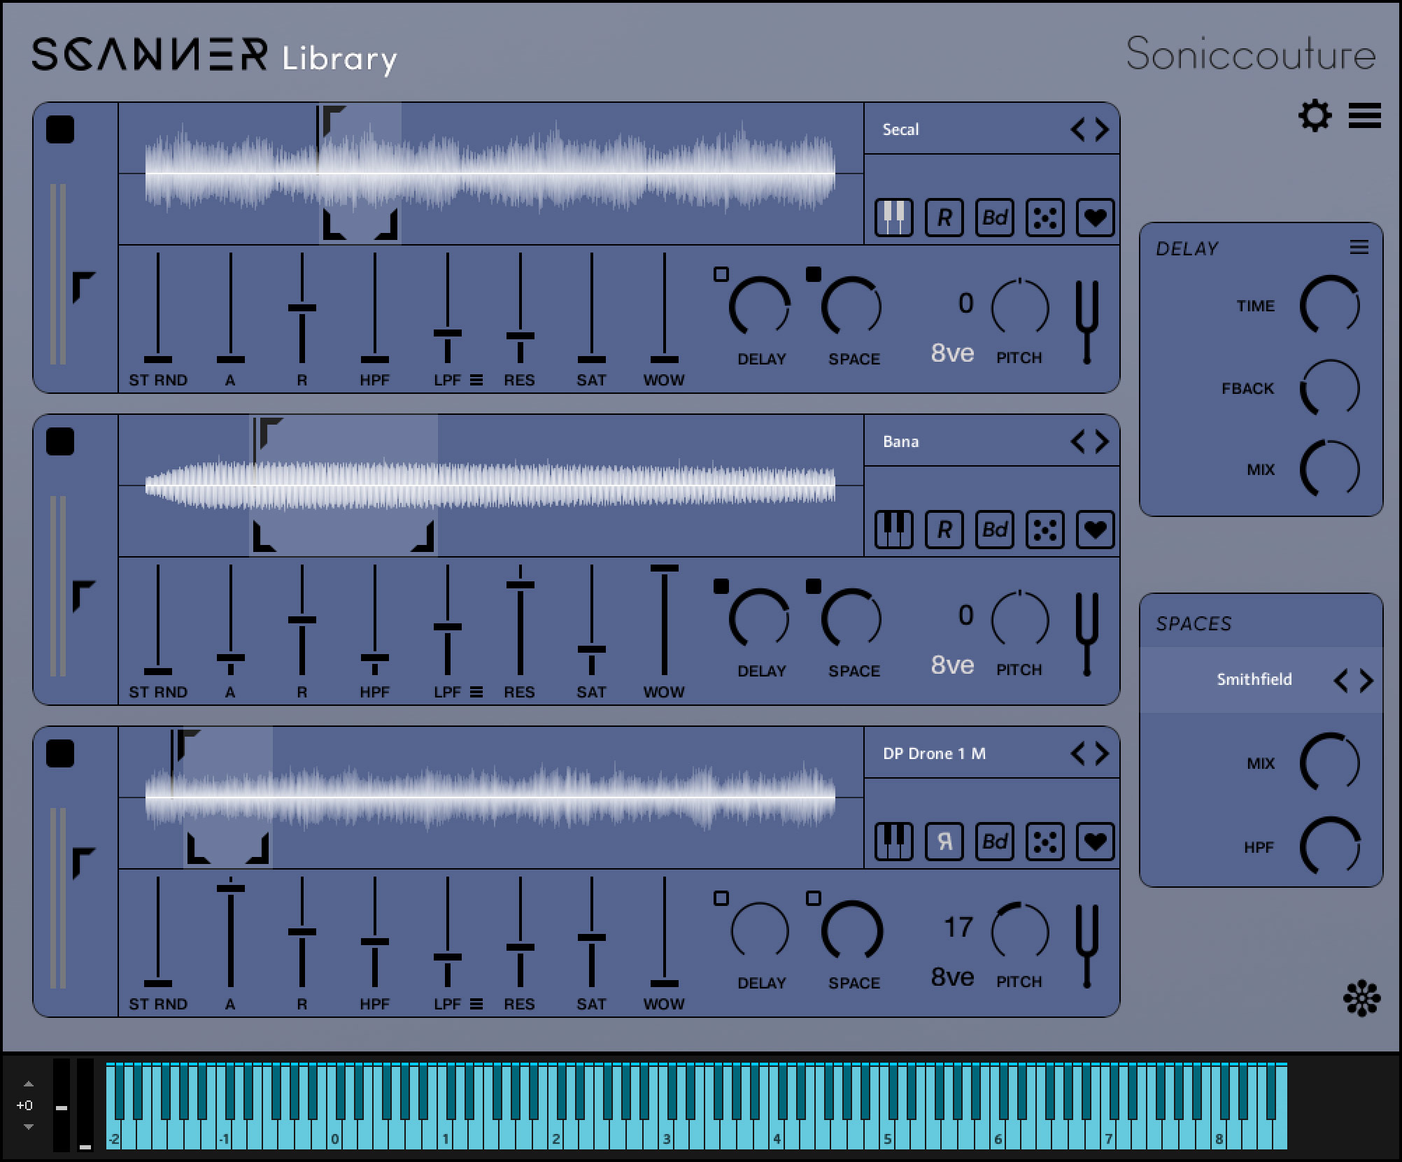Click the dice icon on Bana layer
Screen dimensions: 1402x1162
pos(1045,530)
